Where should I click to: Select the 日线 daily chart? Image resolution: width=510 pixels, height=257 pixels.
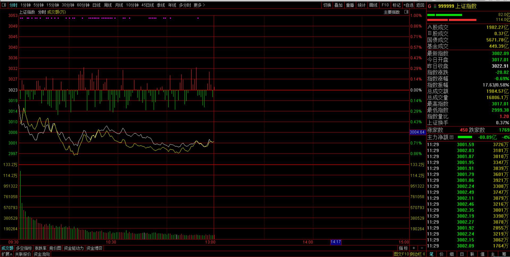click(96, 5)
